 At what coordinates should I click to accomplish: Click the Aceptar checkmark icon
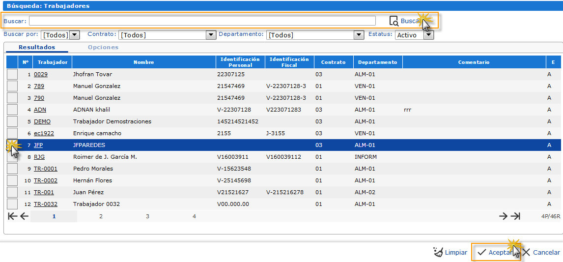482,252
